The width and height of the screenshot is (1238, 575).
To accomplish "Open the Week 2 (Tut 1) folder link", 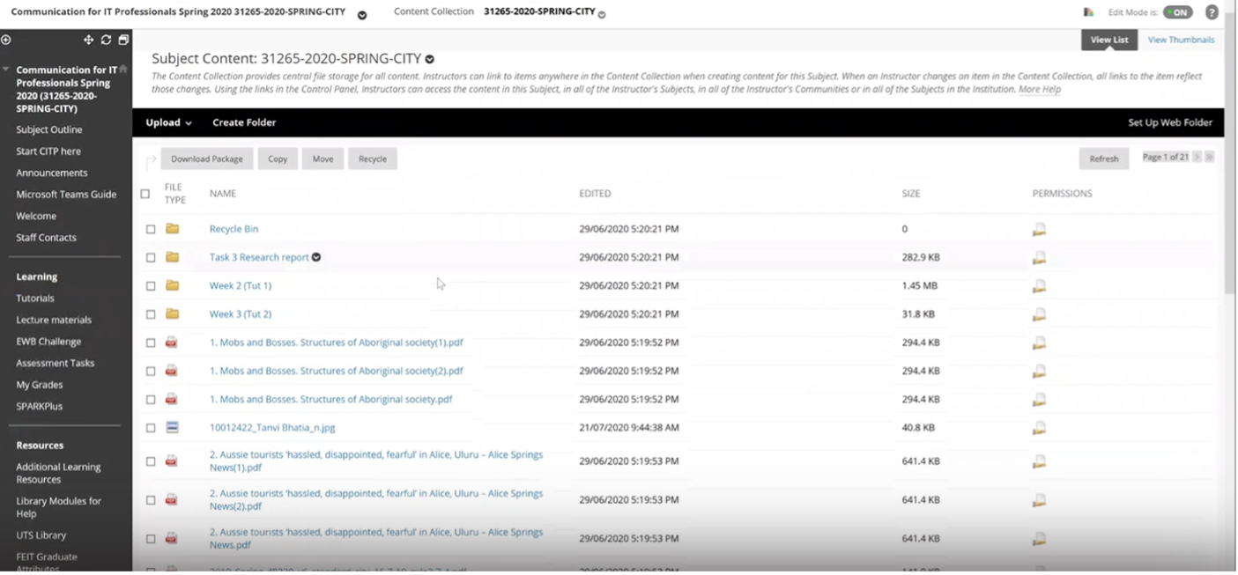I will (241, 285).
